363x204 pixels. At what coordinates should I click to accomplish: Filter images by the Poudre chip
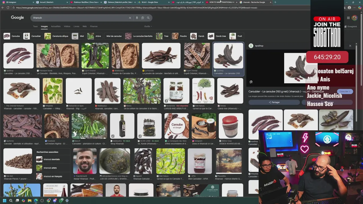click(180, 36)
